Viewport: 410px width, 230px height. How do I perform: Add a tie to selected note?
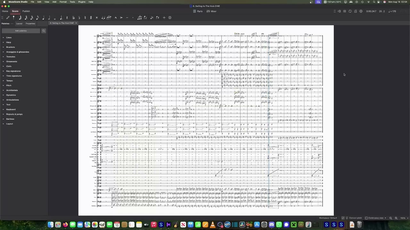103,18
